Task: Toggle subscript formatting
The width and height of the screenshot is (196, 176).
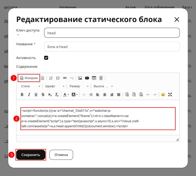Action: (50, 95)
